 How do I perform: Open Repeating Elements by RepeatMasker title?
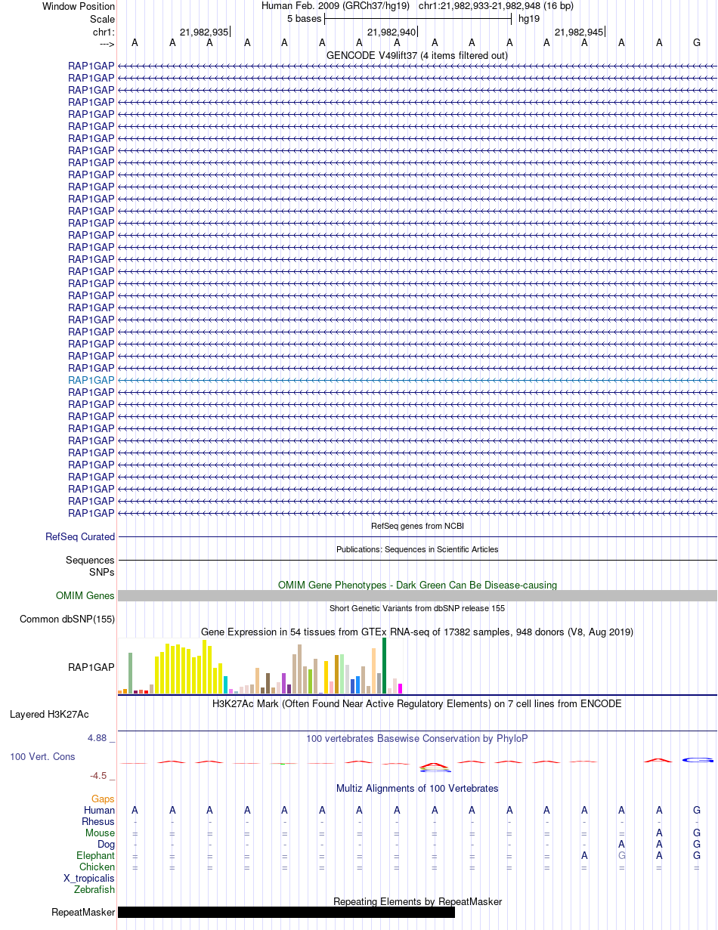[417, 901]
